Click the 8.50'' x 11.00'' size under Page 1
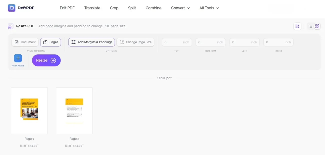325x155 pixels. (29, 146)
